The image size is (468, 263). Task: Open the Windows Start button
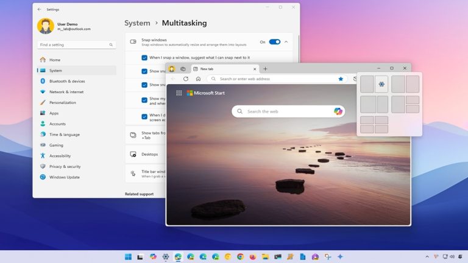point(128,257)
